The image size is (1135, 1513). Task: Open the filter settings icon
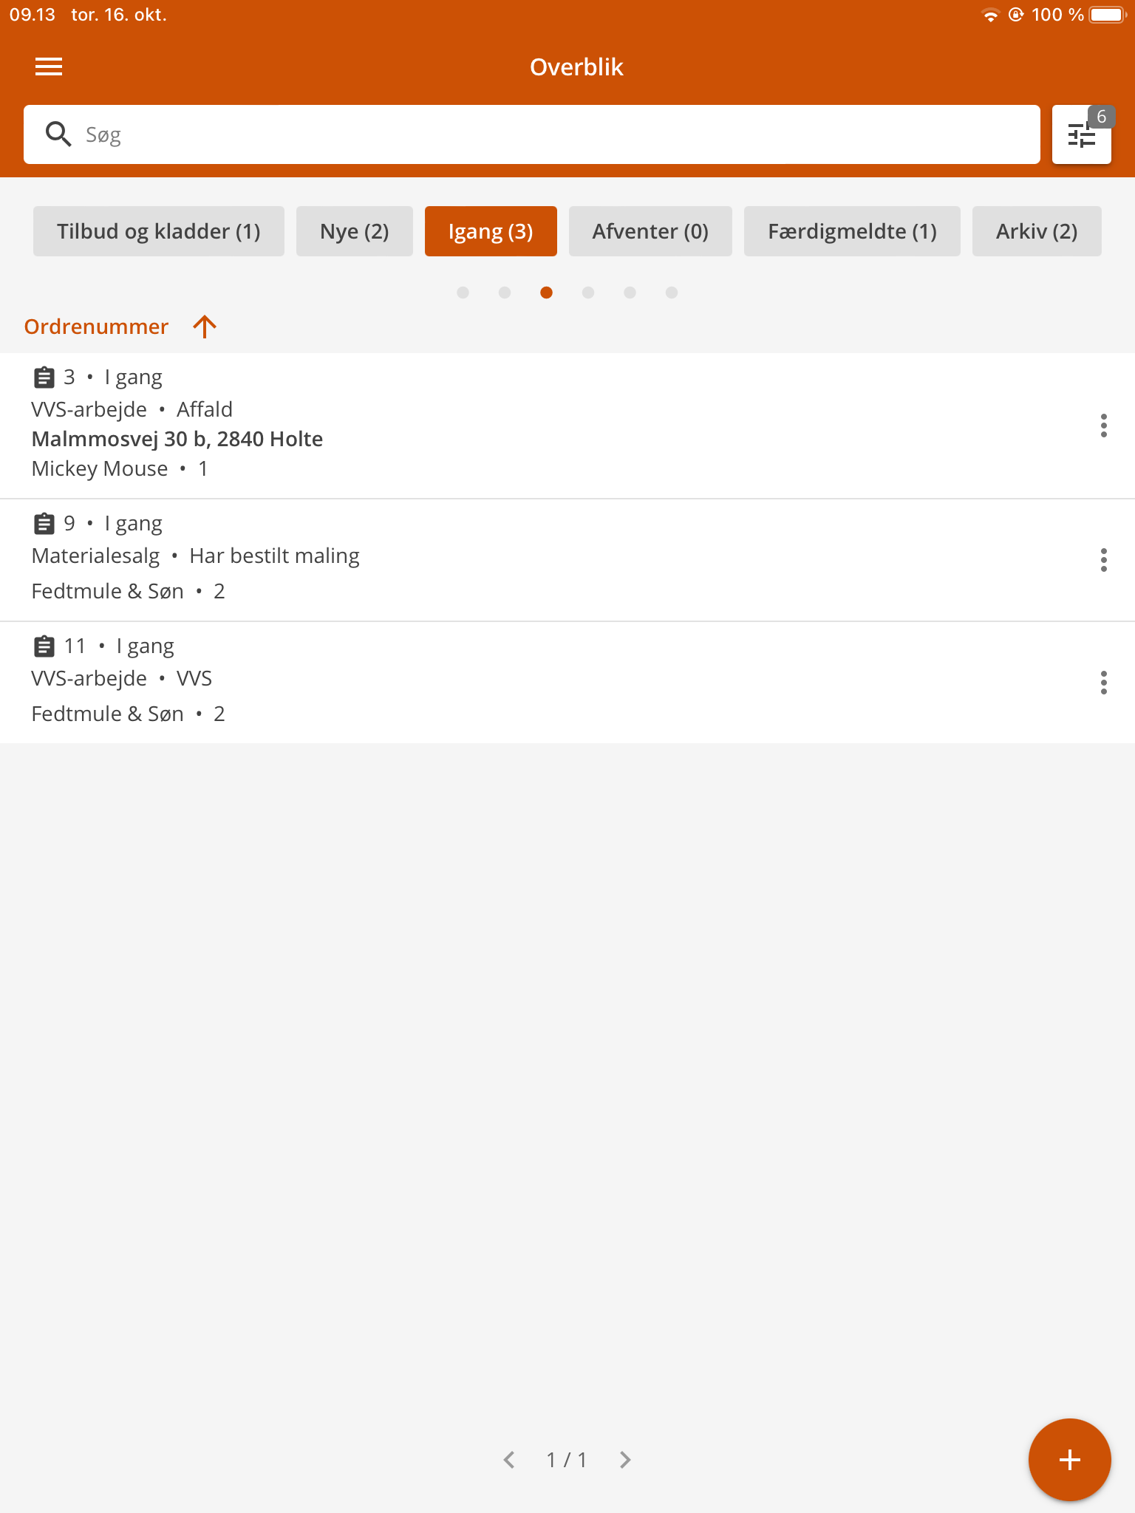click(x=1081, y=135)
